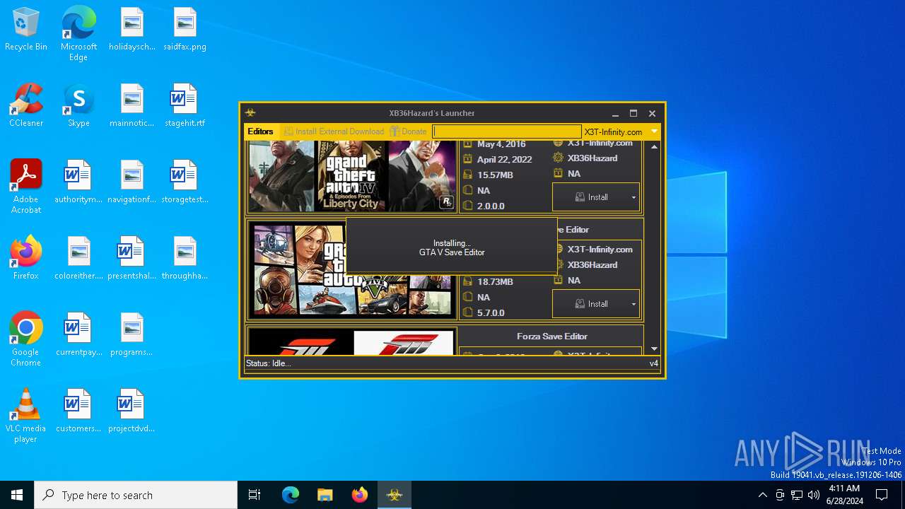Click the file icon beside 5.7.0.0
Image resolution: width=905 pixels, height=509 pixels.
(467, 312)
